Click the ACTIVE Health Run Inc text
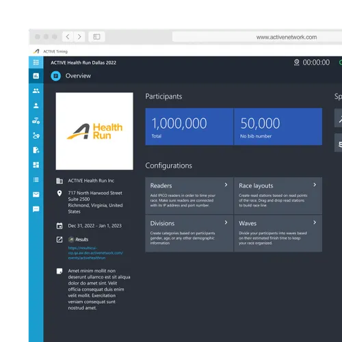 coord(91,181)
